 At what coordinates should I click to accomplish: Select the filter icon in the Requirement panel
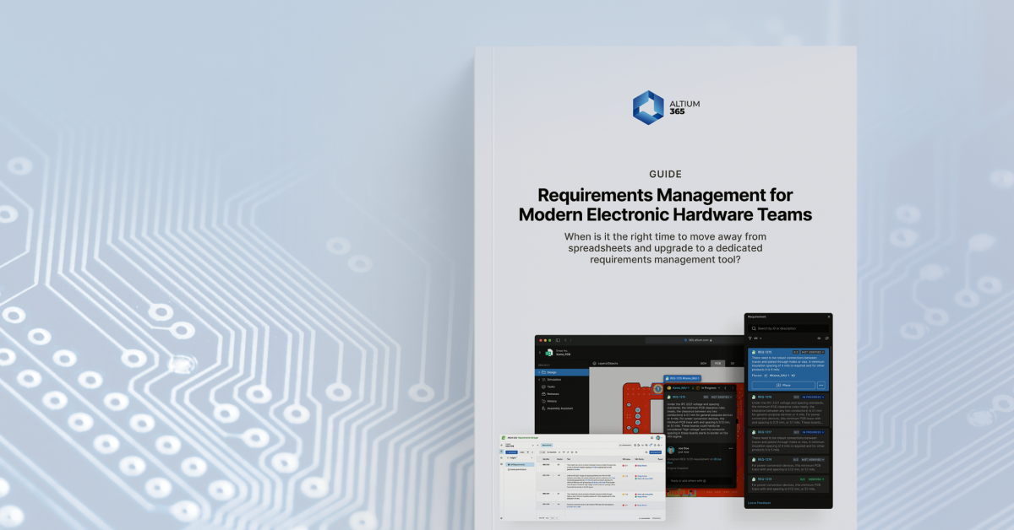(x=750, y=338)
